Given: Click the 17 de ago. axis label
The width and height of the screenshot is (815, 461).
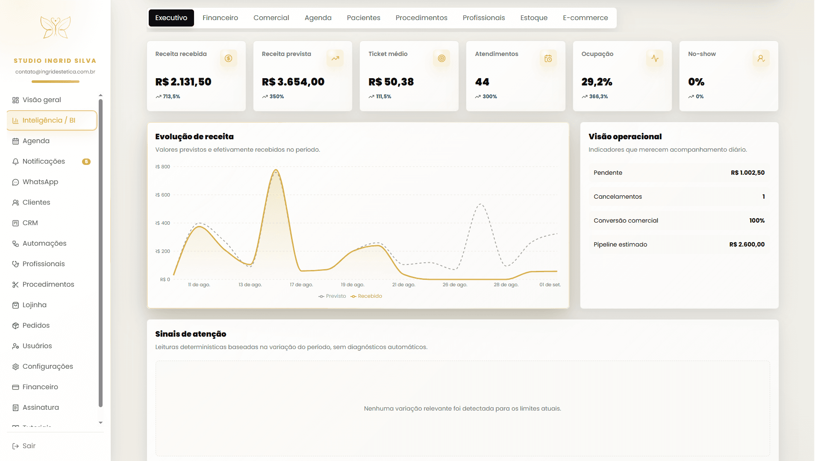Looking at the screenshot, I should 301,285.
